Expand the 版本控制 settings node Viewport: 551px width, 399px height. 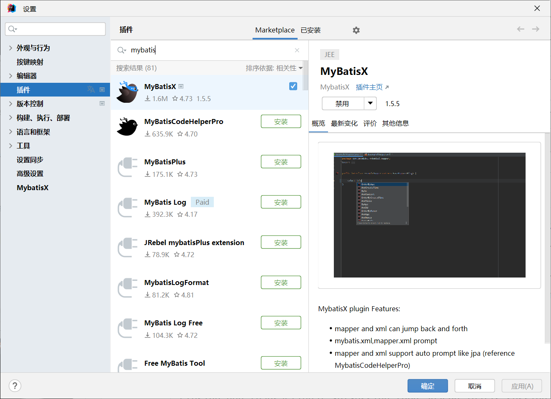pos(10,104)
